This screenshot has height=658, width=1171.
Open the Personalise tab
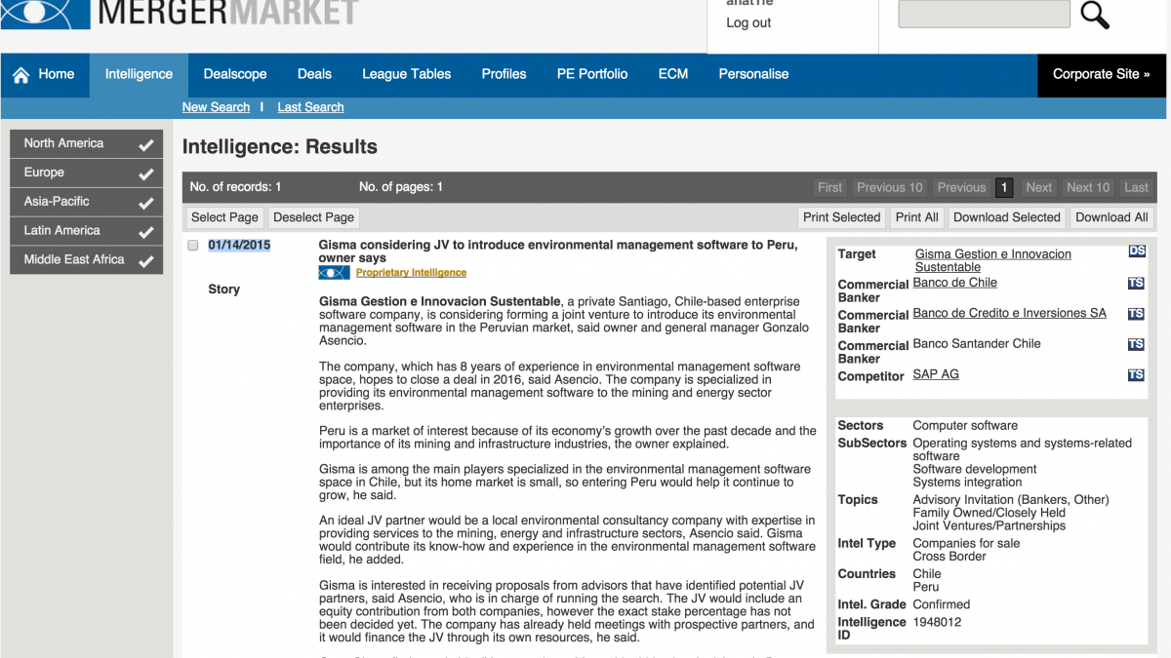753,74
